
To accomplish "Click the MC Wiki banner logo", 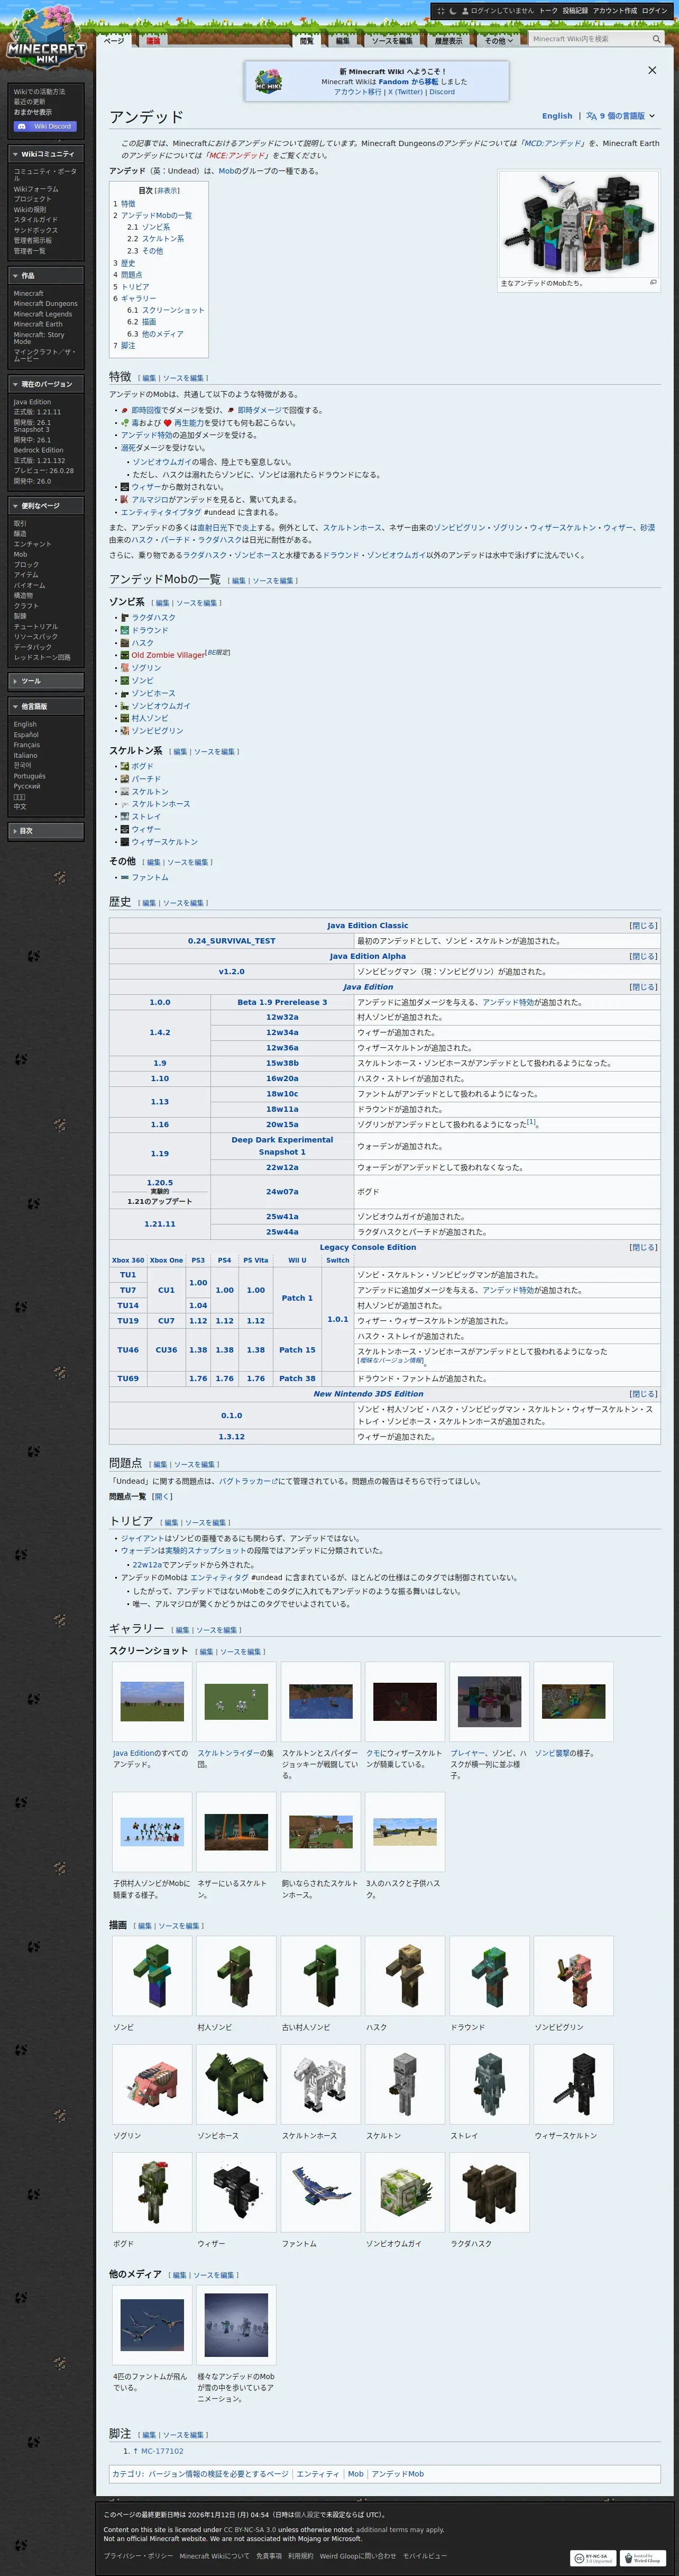I will (268, 81).
